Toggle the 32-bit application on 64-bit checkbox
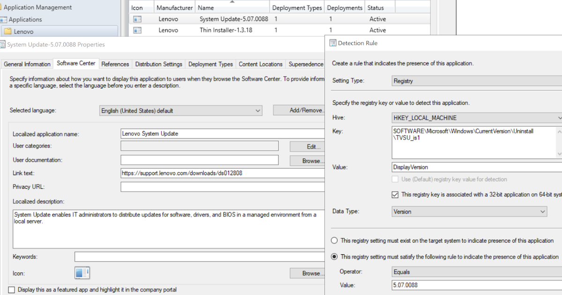562x295 pixels. 395,194
